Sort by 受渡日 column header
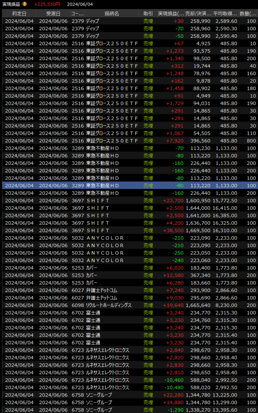258x413 pixels. pyautogui.click(x=53, y=13)
